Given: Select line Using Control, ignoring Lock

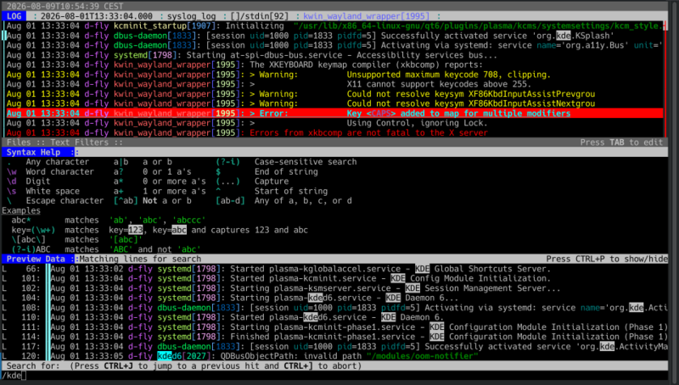Looking at the screenshot, I should [x=334, y=123].
